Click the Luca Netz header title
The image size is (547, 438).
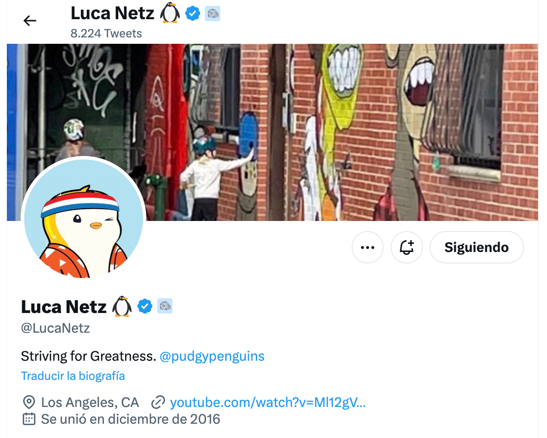click(112, 14)
